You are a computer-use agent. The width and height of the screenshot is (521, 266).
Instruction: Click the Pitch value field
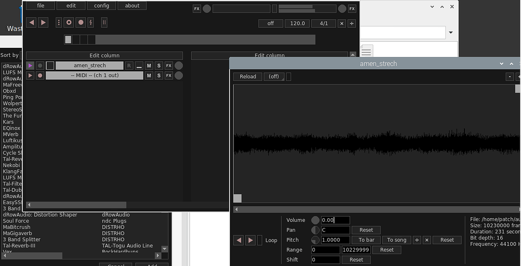pyautogui.click(x=336, y=240)
